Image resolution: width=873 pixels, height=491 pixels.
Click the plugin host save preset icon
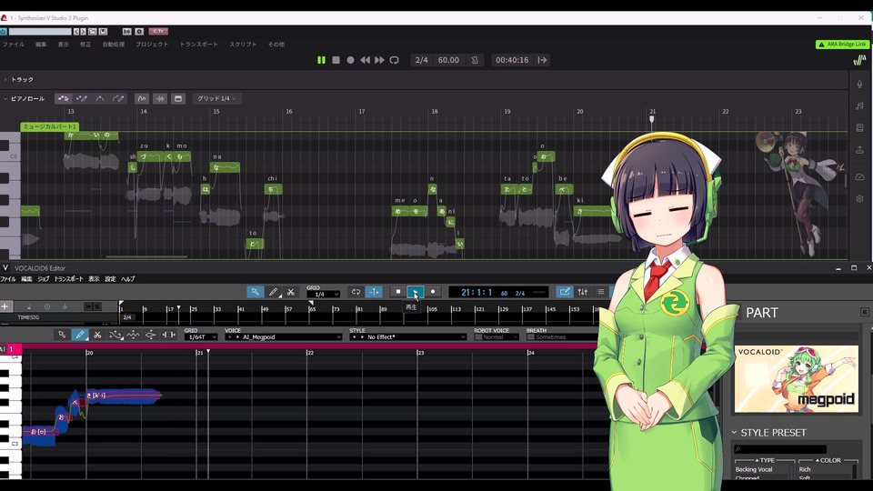103,32
